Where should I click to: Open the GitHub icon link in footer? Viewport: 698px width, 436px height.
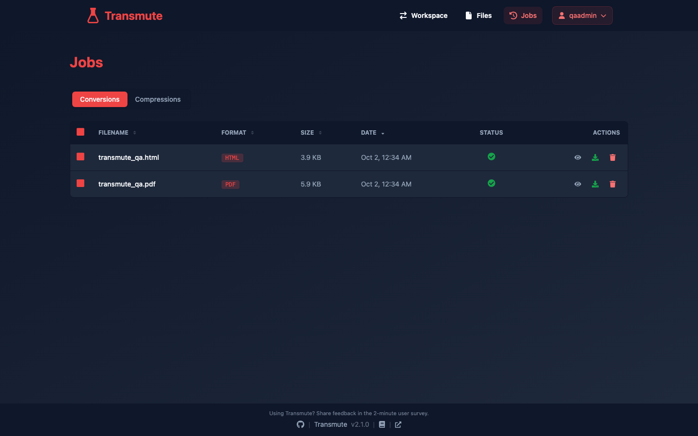pos(301,424)
